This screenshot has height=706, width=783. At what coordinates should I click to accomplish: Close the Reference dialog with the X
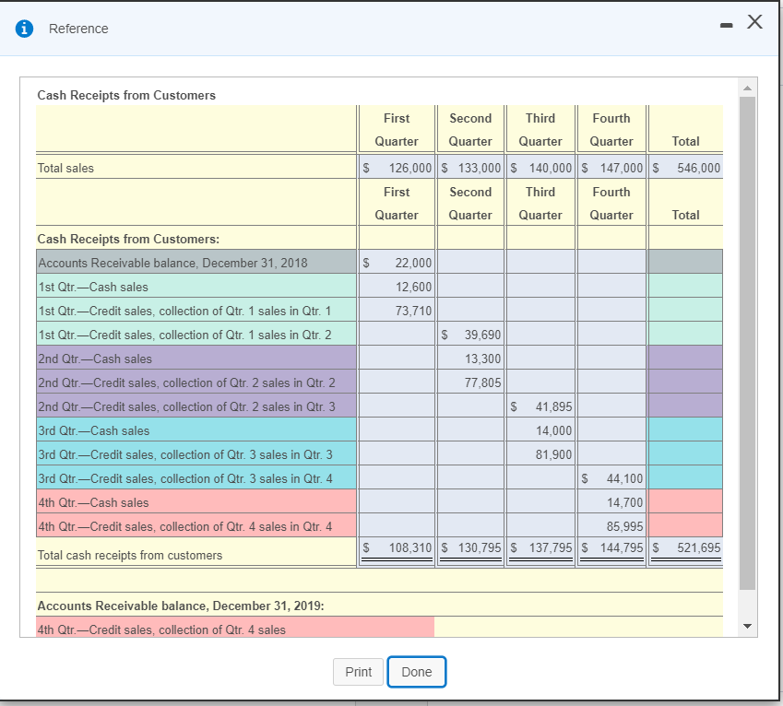[x=754, y=22]
